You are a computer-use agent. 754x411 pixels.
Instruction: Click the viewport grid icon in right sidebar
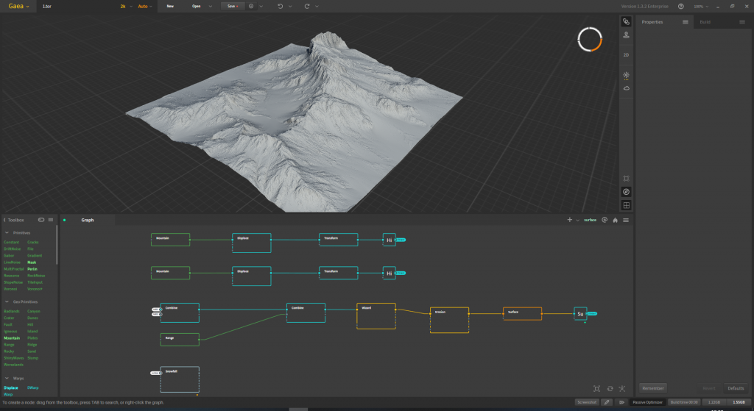(626, 205)
